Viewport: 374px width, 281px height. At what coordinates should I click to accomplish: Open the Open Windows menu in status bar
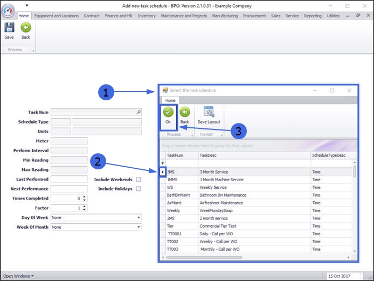18,276
